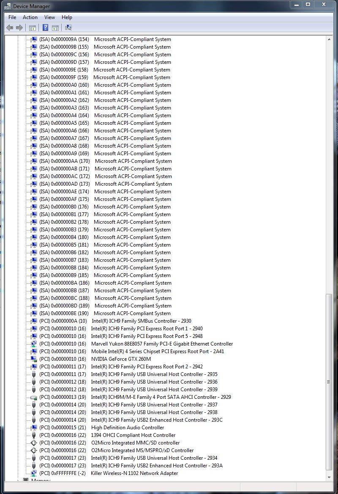Screen dimensions: 338x494
Task: Click the NVIDIA GeForce GTX 260M display icon
Action: pyautogui.click(x=34, y=359)
